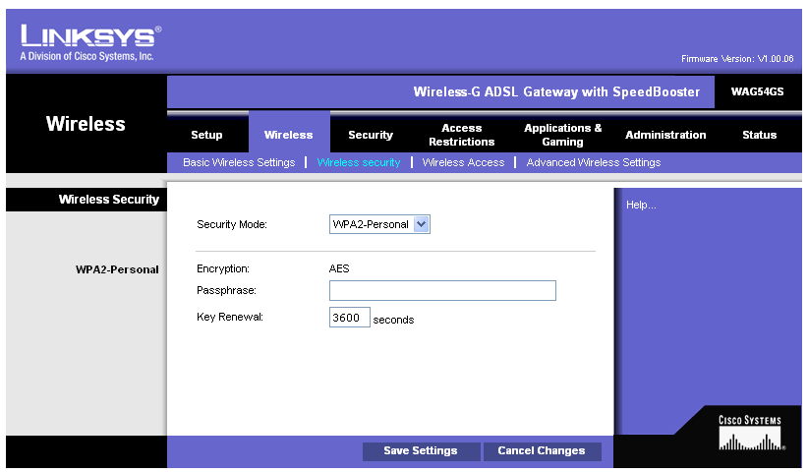Click the Linksys logo
Image resolution: width=808 pixels, height=473 pixels.
[x=90, y=43]
